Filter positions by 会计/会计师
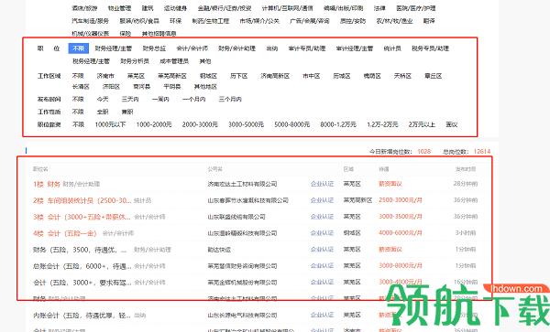The image size is (550, 332). [192, 48]
